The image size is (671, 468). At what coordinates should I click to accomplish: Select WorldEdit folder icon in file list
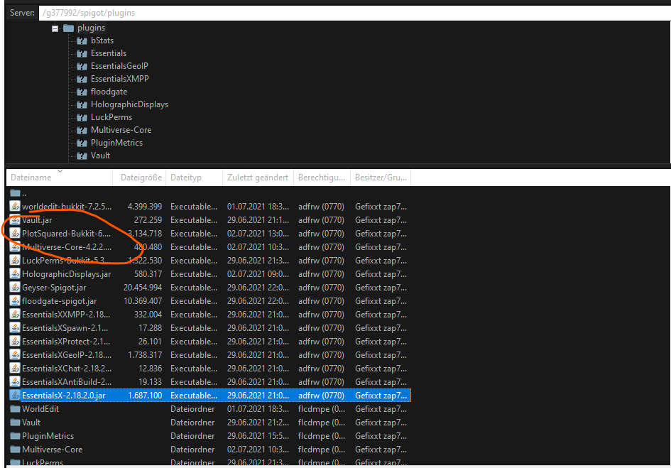[16, 409]
